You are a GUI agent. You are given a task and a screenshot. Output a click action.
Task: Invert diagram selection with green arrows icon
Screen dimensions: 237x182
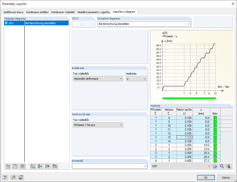point(55,166)
